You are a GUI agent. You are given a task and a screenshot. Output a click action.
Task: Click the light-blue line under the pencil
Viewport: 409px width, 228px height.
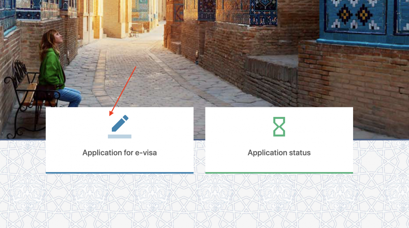120,136
